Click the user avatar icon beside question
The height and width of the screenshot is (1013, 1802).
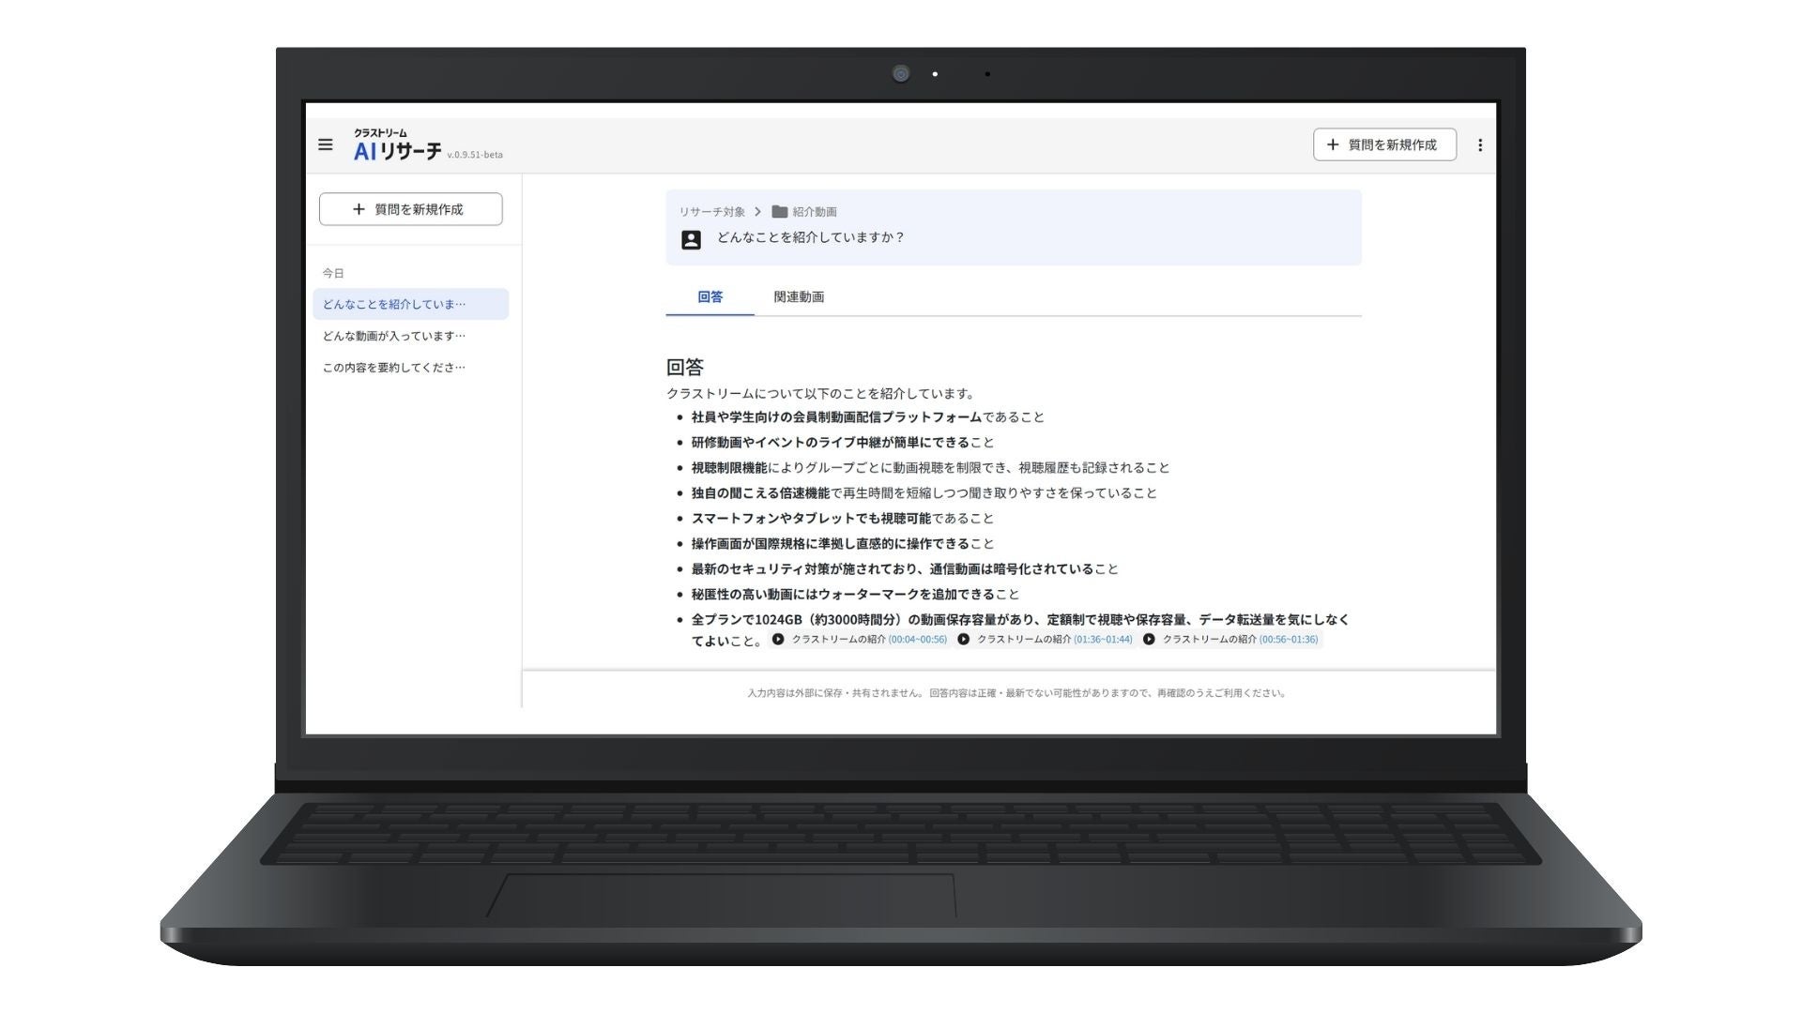click(x=691, y=239)
